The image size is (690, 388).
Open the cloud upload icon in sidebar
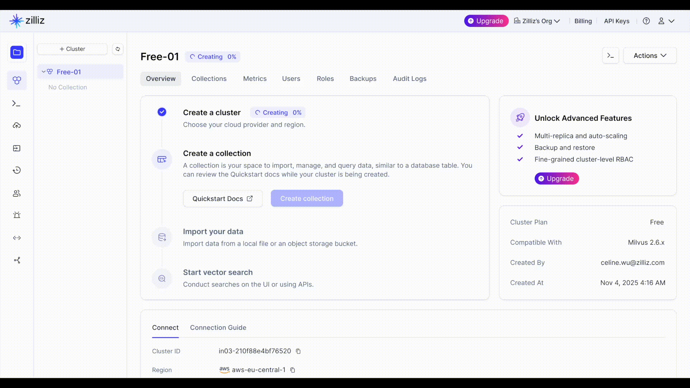click(17, 125)
